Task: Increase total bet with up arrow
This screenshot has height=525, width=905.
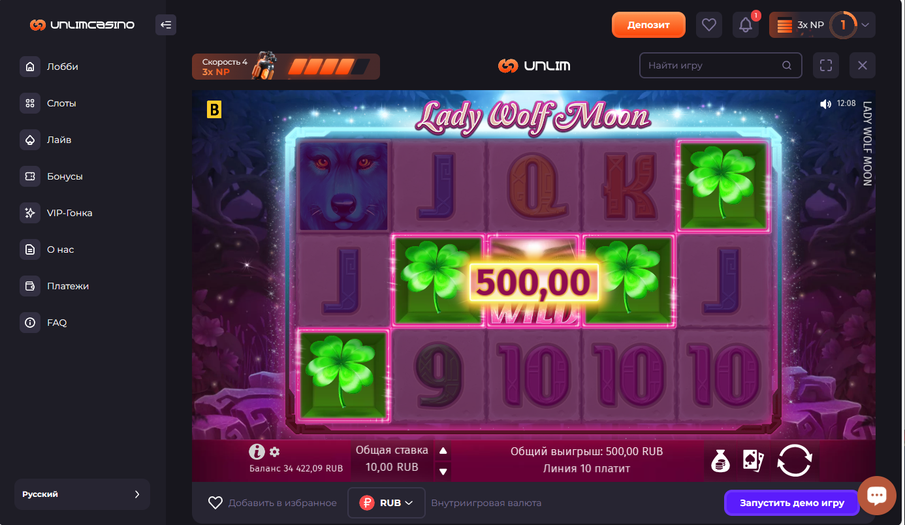Action: 443,451
